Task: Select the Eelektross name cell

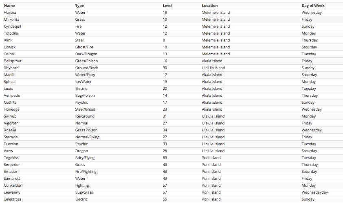Action: [x=13, y=199]
